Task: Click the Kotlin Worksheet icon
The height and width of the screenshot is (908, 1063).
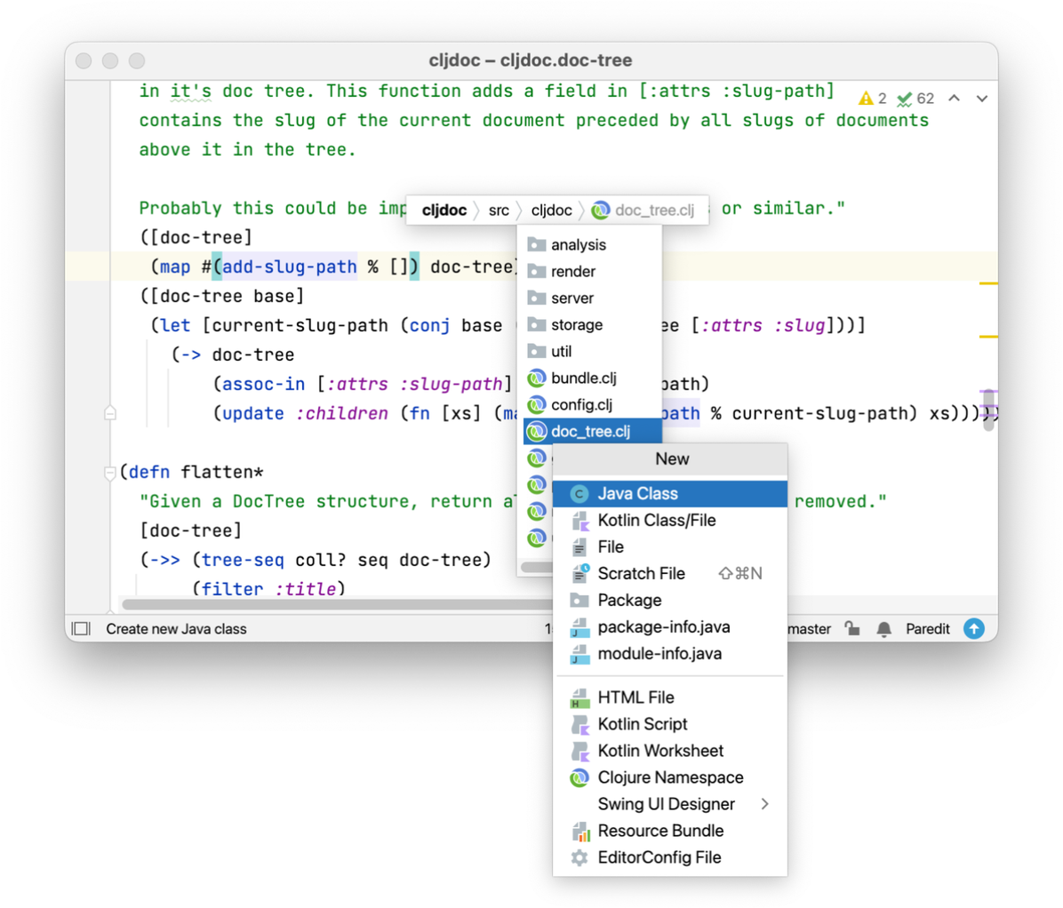Action: (x=579, y=751)
